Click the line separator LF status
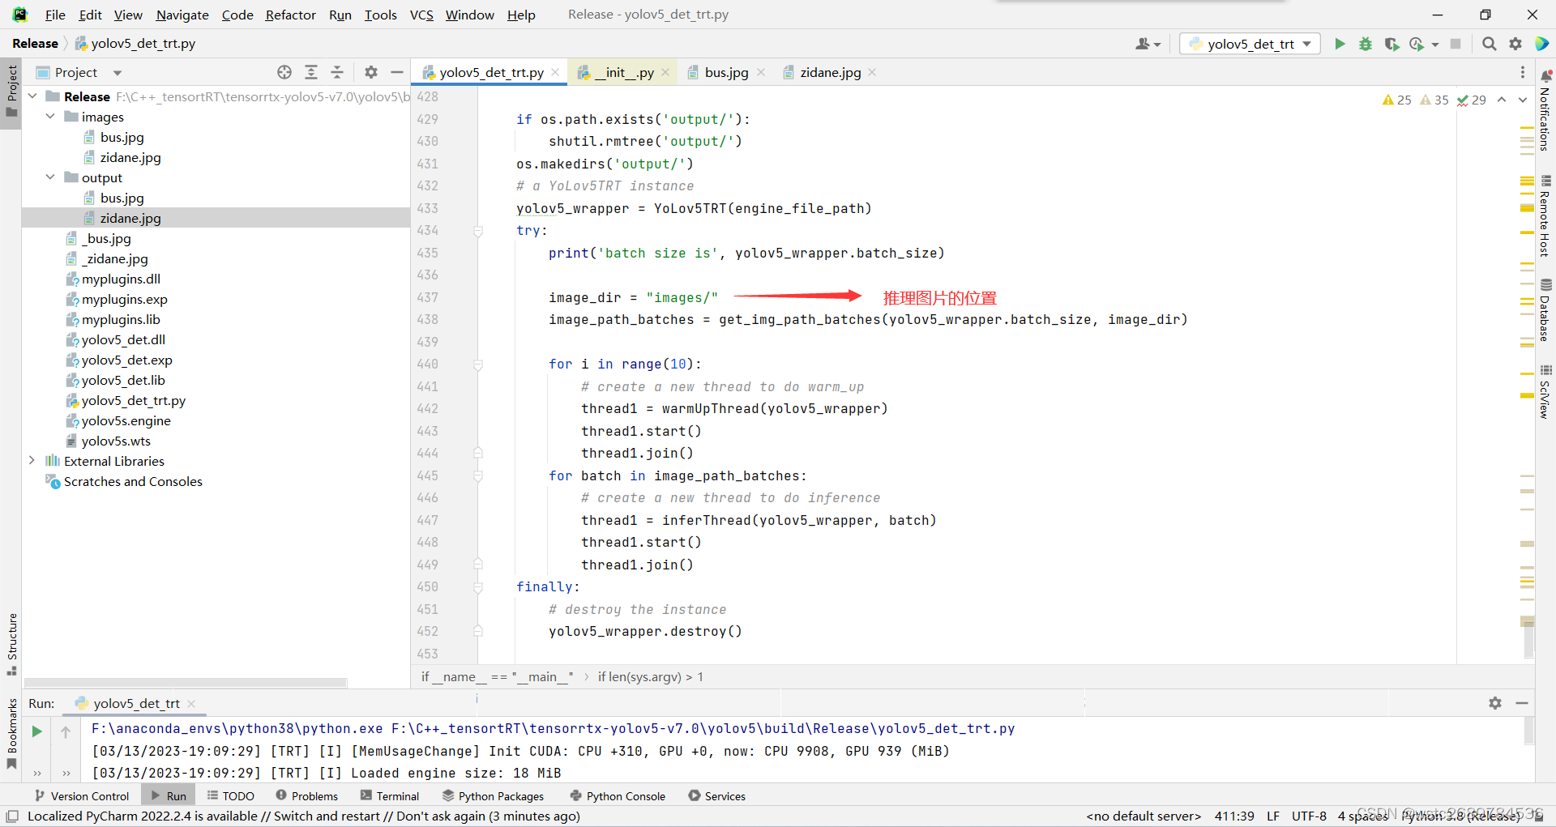 pos(1273,816)
